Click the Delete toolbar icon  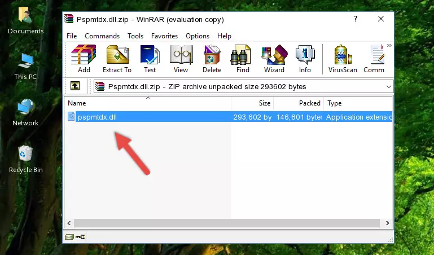tap(212, 59)
